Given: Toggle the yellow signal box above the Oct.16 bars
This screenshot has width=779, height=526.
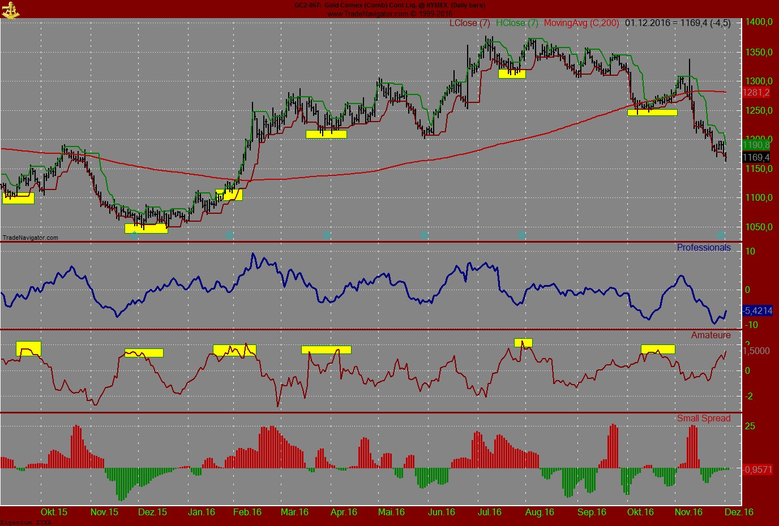Looking at the screenshot, I should (652, 113).
